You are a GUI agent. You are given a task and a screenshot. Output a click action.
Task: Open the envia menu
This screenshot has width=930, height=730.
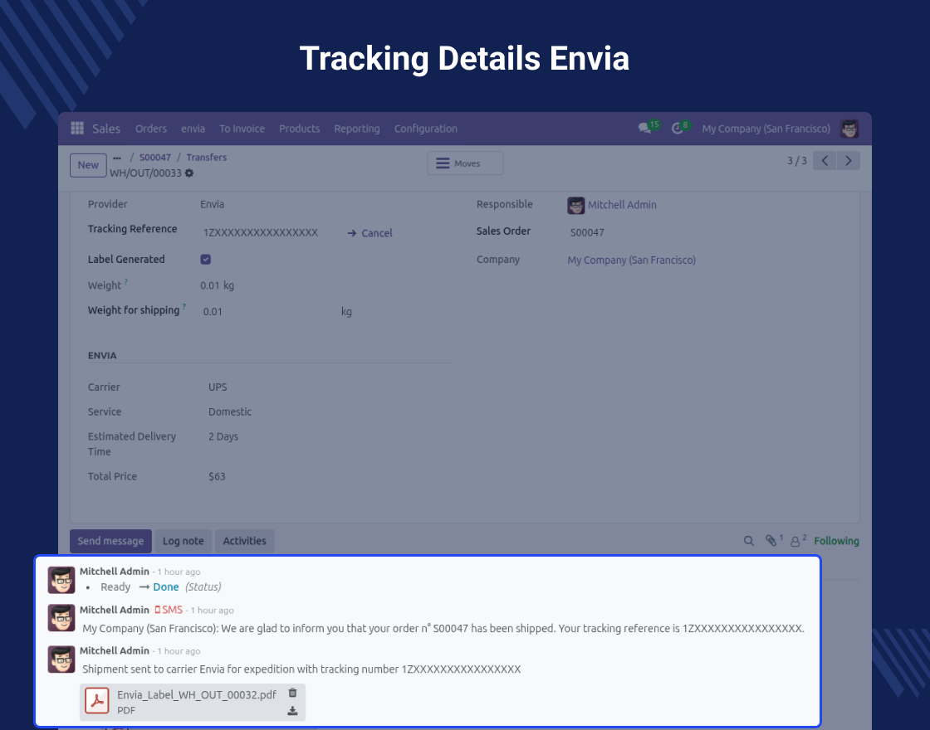pyautogui.click(x=193, y=129)
